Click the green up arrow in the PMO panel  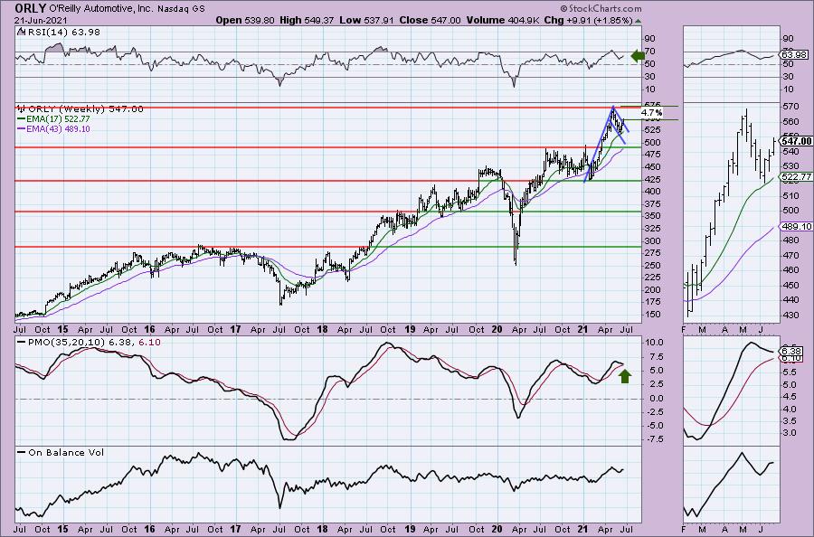[x=625, y=376]
